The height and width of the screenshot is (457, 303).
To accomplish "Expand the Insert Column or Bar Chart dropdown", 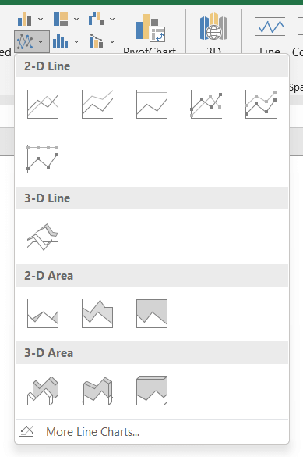I will [x=30, y=20].
